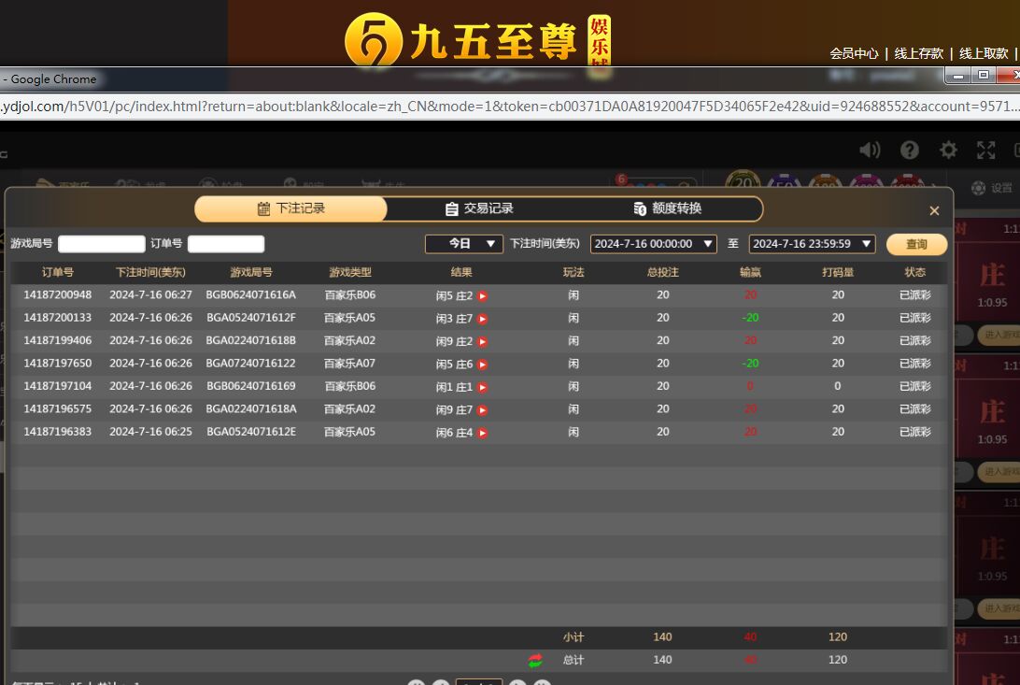This screenshot has height=685, width=1020.
Task: Toggle fullscreen with the expand arrows icon
Action: tap(986, 150)
